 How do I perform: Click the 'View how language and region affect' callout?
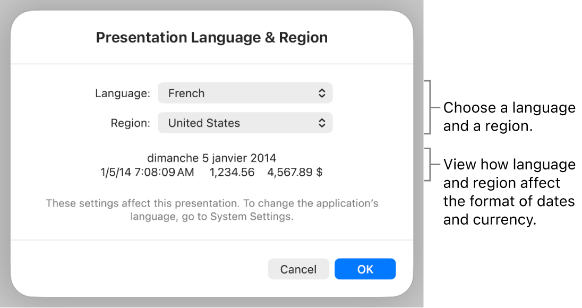(509, 192)
